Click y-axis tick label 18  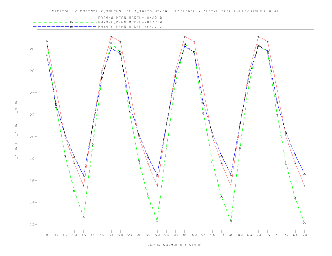(32, 159)
